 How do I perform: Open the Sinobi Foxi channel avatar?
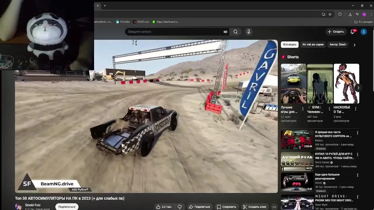point(19,206)
